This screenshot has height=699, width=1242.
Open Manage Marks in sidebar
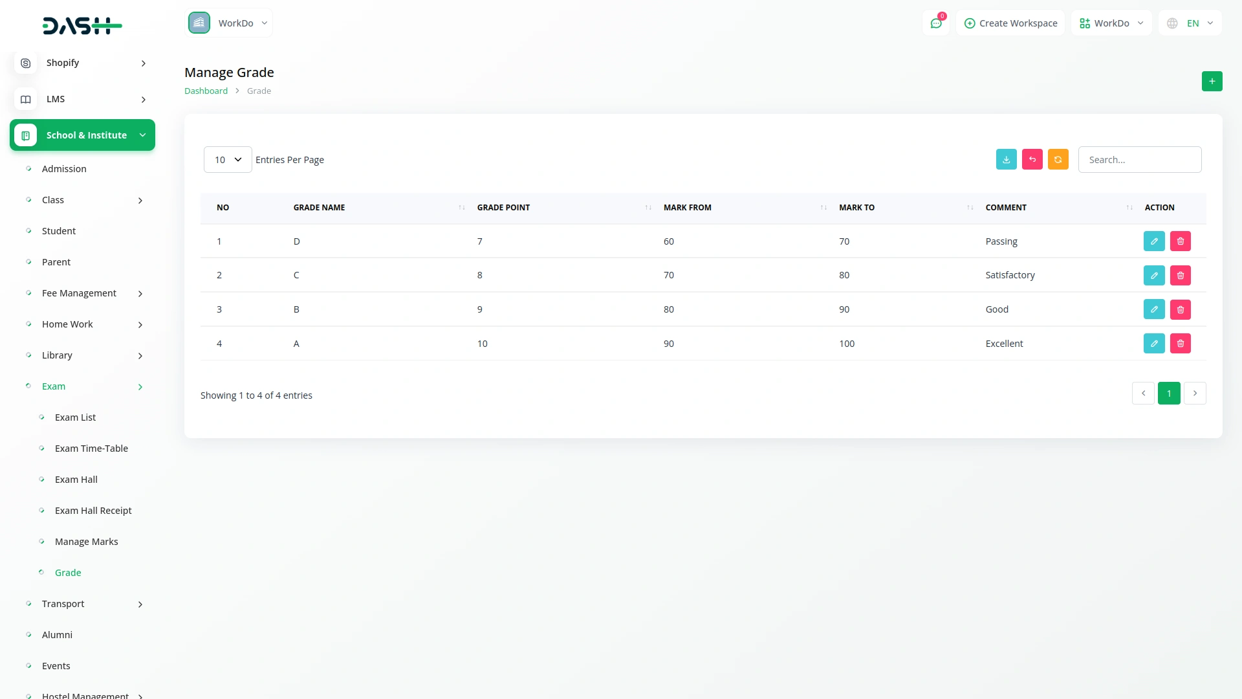[86, 542]
